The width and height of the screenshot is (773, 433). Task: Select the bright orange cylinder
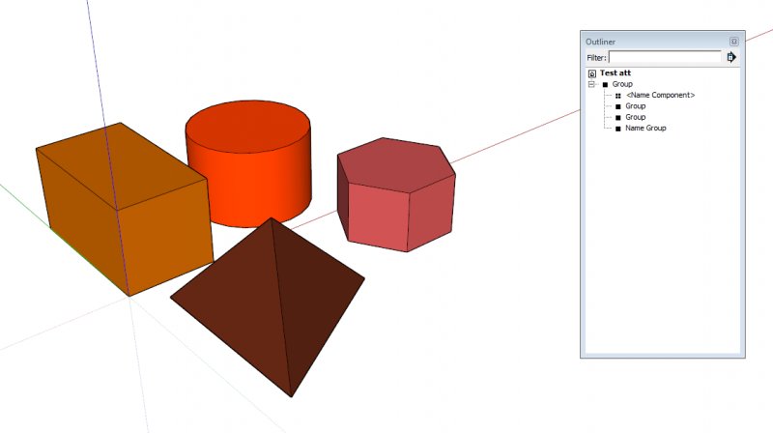tap(248, 163)
